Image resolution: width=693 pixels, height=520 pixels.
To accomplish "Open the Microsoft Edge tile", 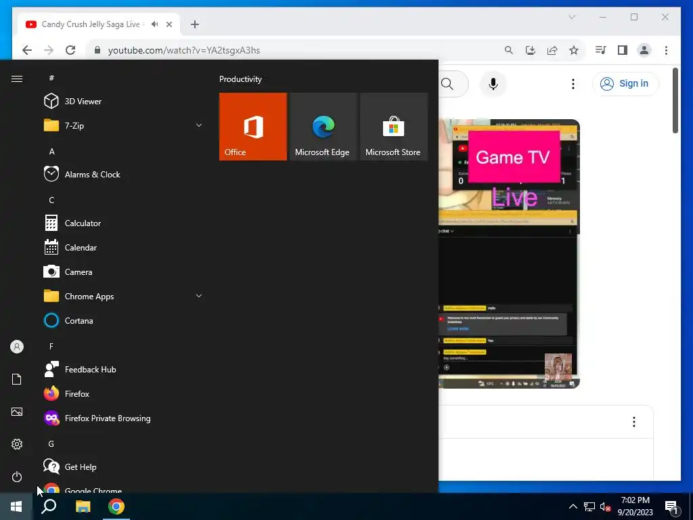I will coord(323,127).
